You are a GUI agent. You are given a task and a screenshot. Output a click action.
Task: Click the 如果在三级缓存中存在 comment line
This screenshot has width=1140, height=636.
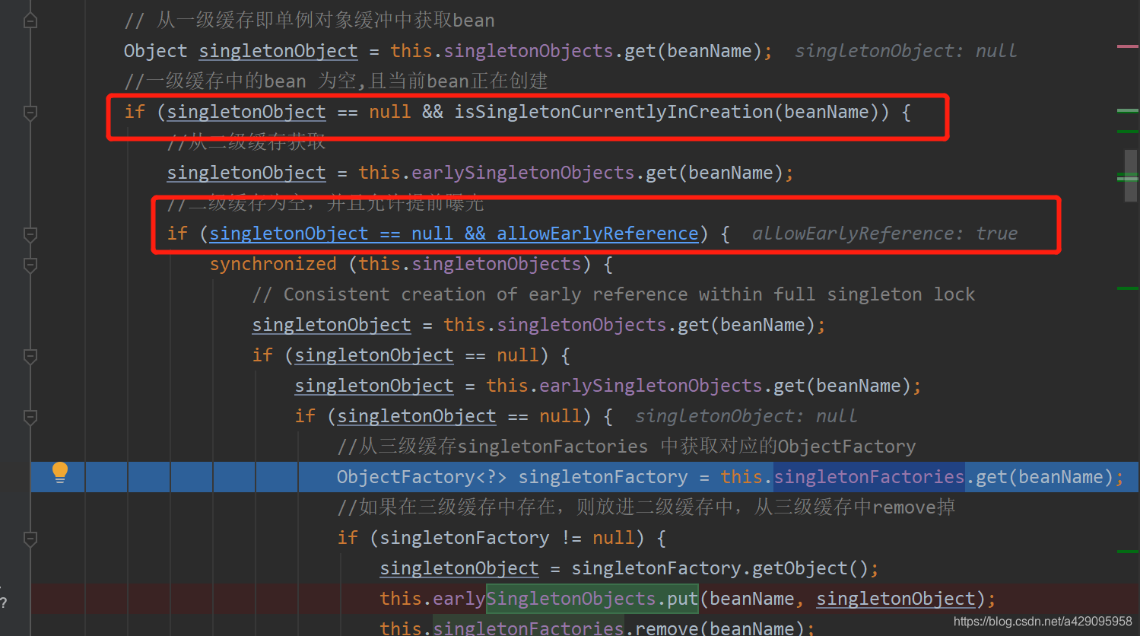click(x=646, y=507)
